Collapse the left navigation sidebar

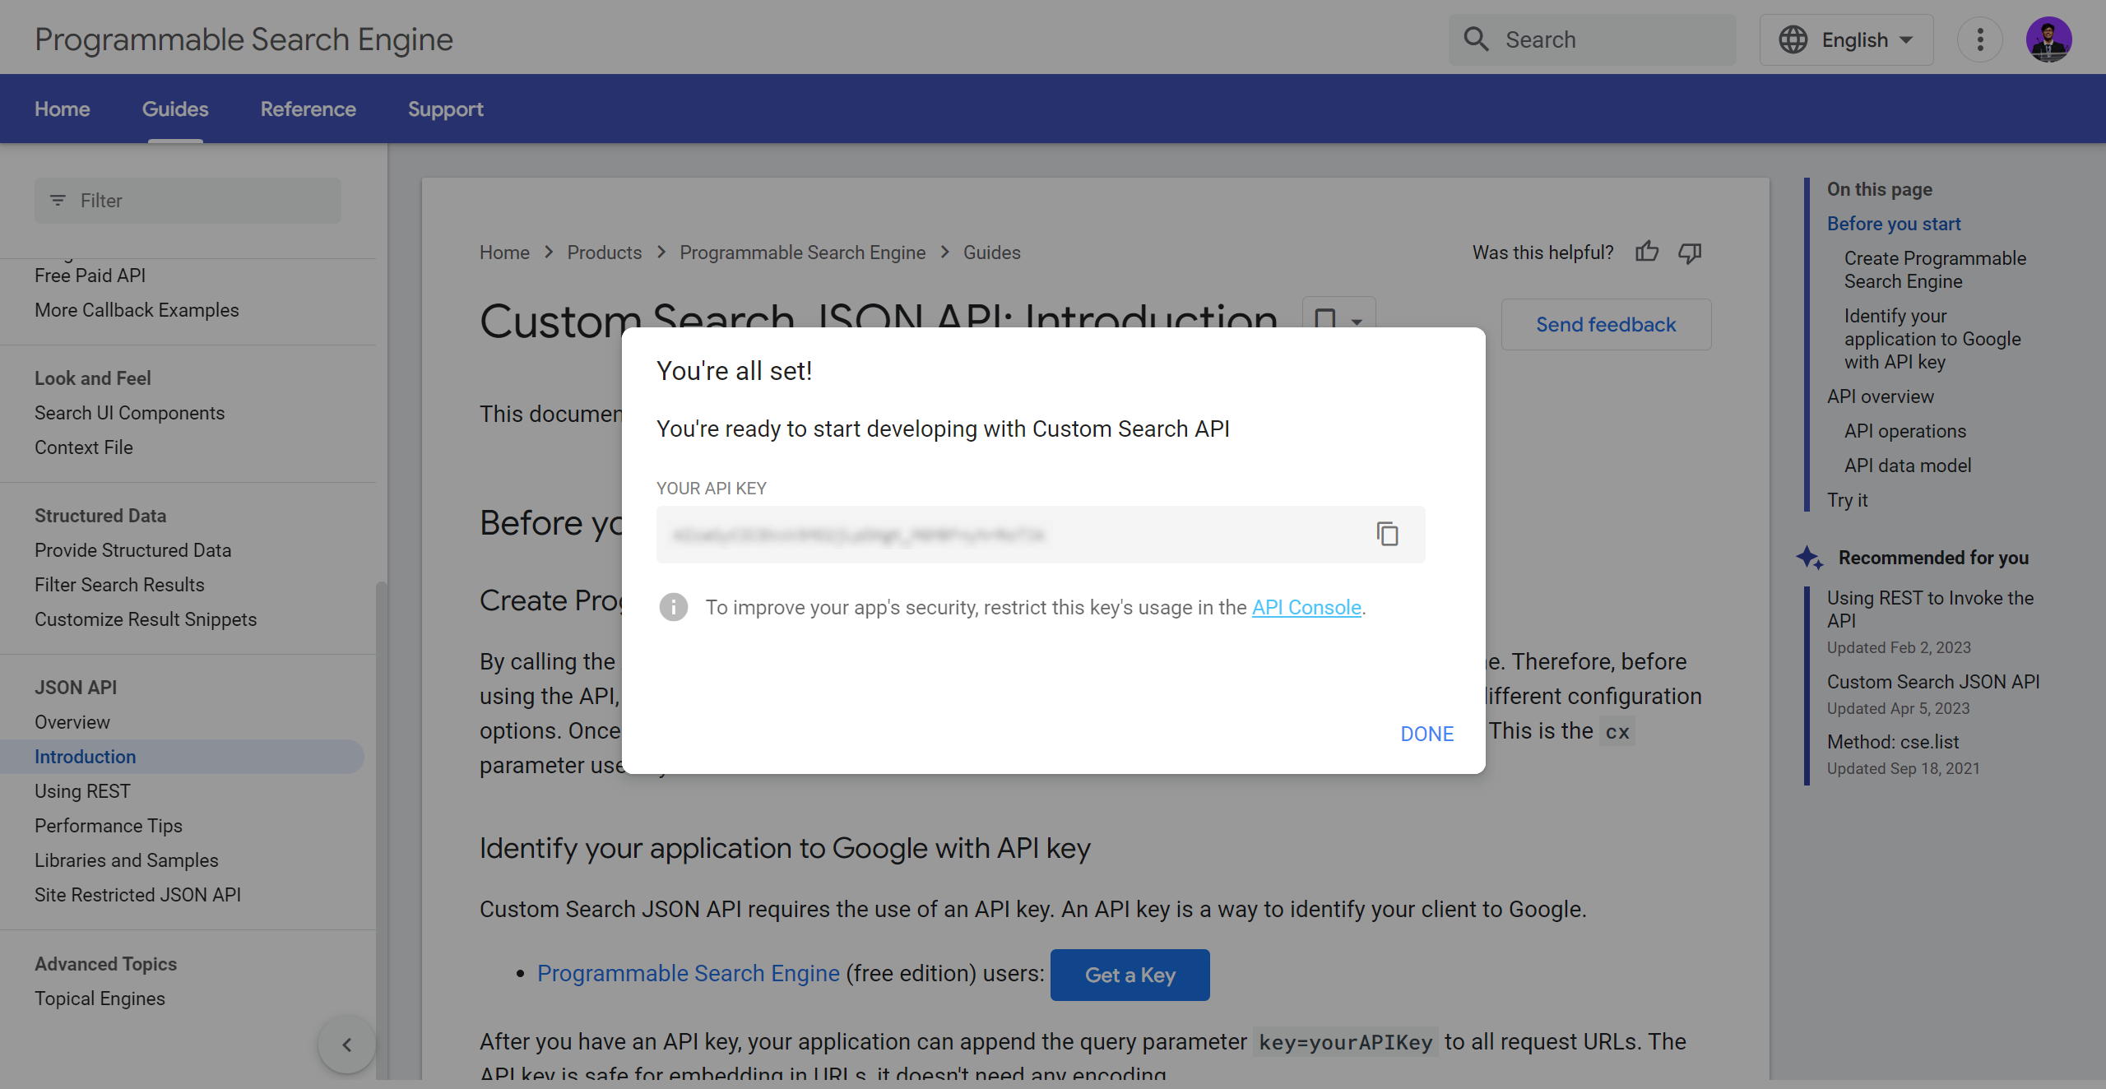(x=346, y=1045)
